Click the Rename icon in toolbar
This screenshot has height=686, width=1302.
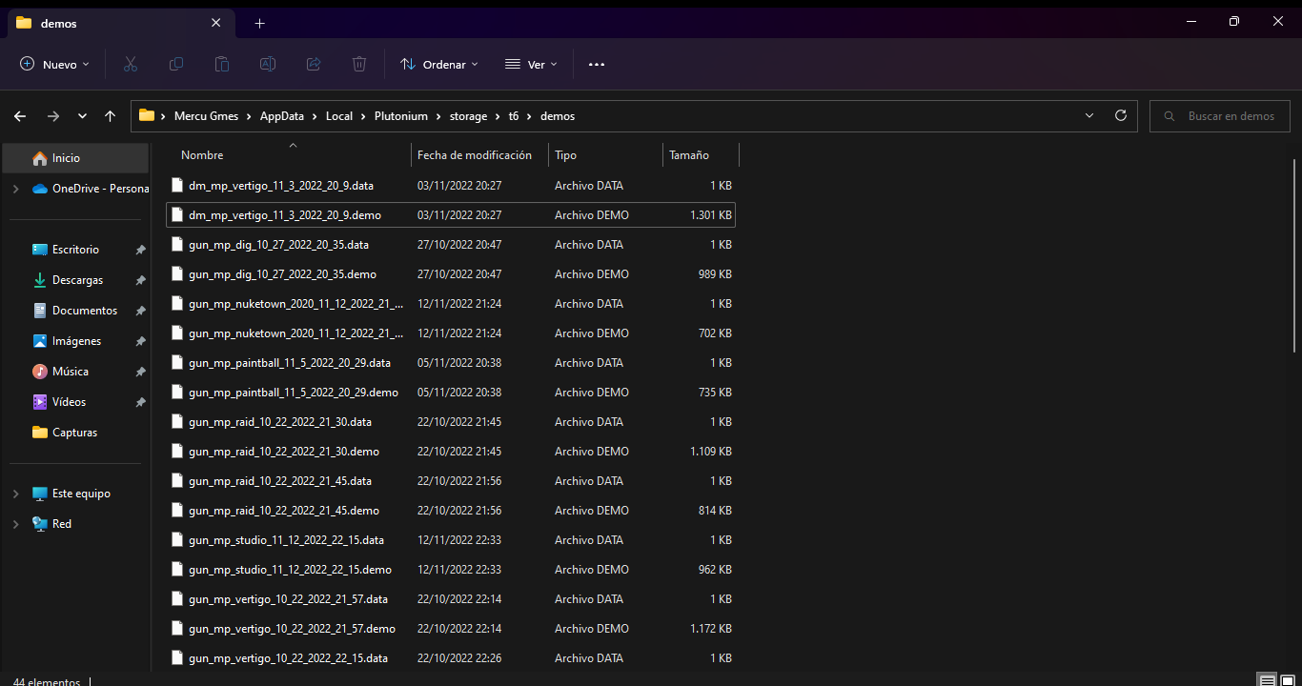(268, 64)
